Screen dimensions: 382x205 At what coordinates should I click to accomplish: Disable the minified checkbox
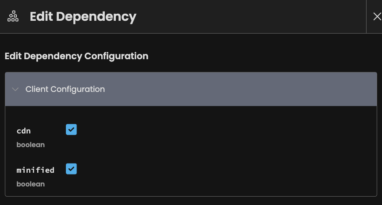pos(71,169)
